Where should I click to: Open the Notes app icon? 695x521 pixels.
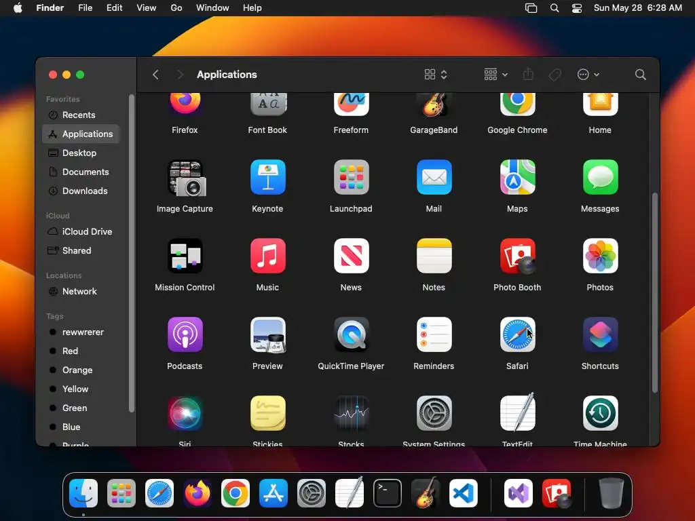tap(434, 256)
